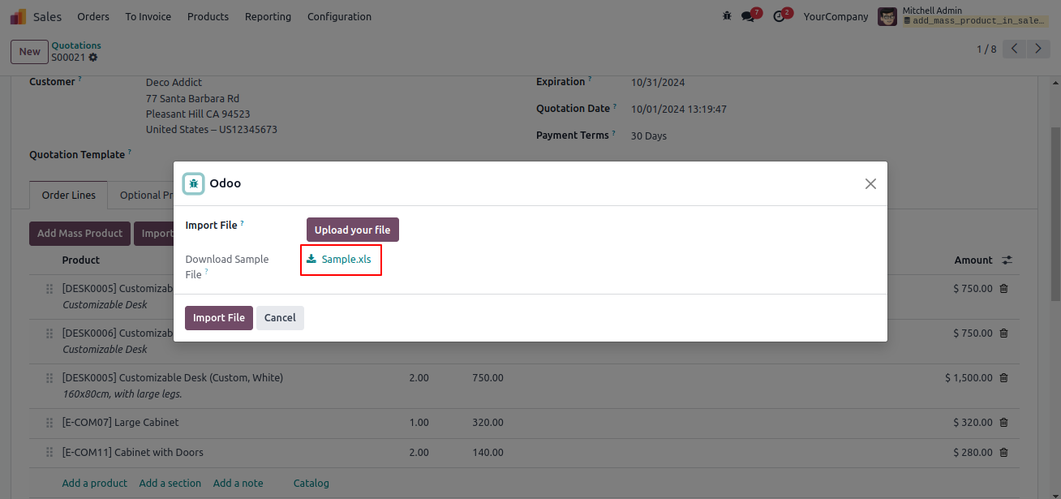Click the bug icon in dialog header
Viewport: 1061px width, 499px height.
point(193,183)
